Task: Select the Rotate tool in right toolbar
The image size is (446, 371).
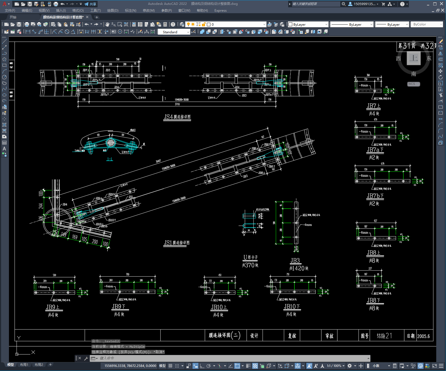Action: [441, 77]
